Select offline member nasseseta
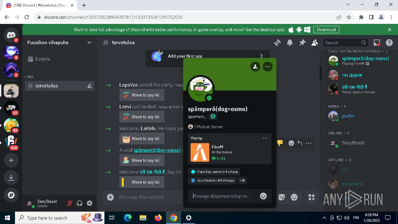Screen dimensions: 398x224 (358, 184)
